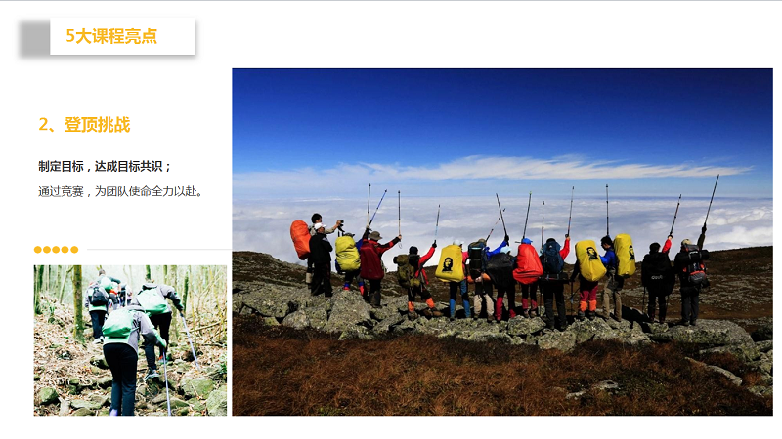Screen dimensions: 782x439
Task: Click the yellow backpack with face print in center
Action: coord(450,263)
